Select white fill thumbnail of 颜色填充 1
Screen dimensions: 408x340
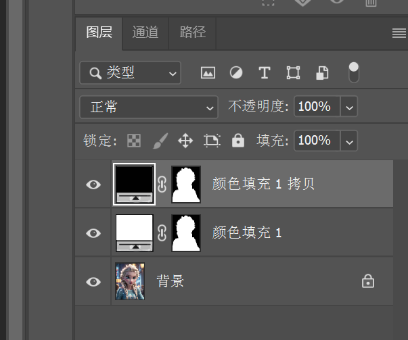pyautogui.click(x=134, y=233)
